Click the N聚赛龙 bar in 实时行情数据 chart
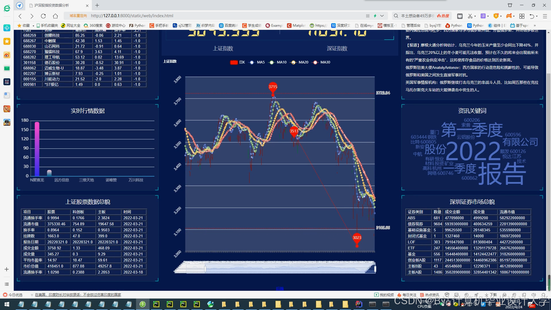Viewport: 551px width, 310px height. pyautogui.click(x=37, y=149)
